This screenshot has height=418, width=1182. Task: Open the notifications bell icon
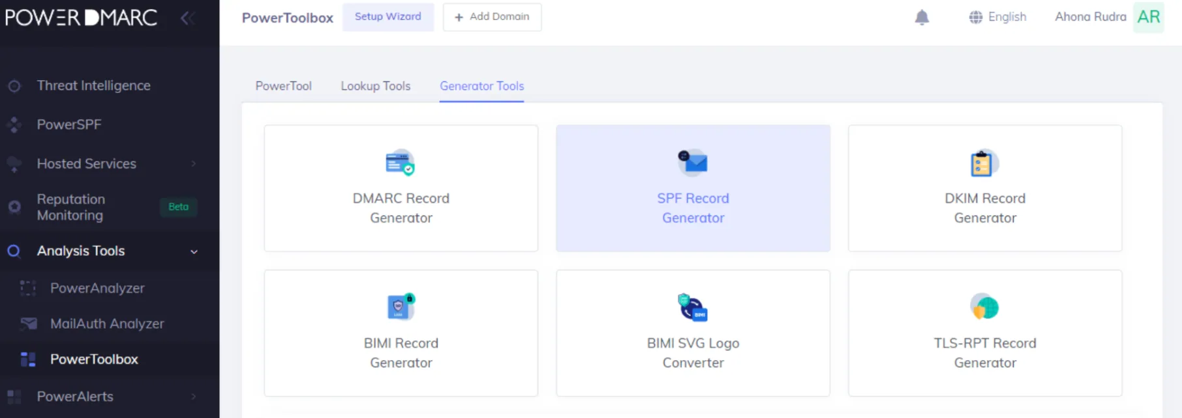[921, 18]
